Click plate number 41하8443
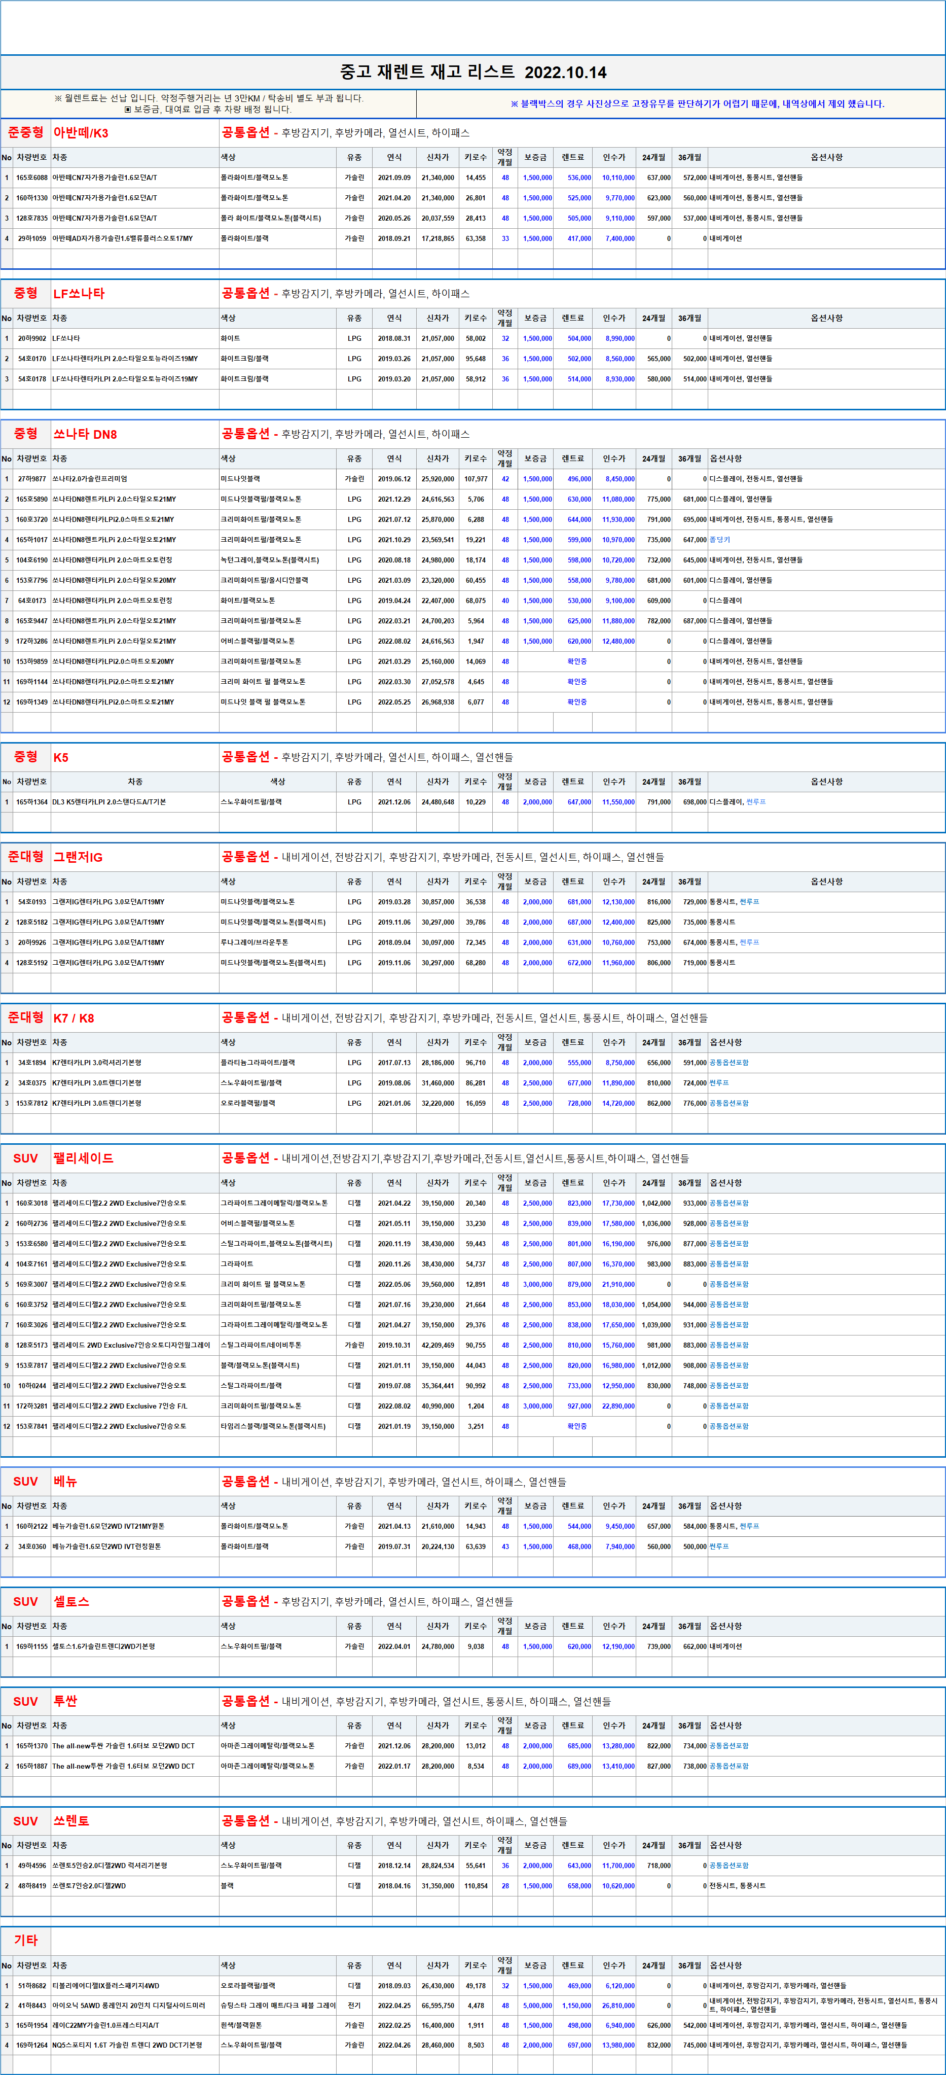The height and width of the screenshot is (2075, 946). [x=32, y=2006]
